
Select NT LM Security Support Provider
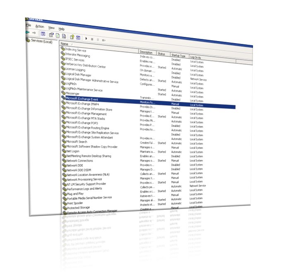point(86,184)
